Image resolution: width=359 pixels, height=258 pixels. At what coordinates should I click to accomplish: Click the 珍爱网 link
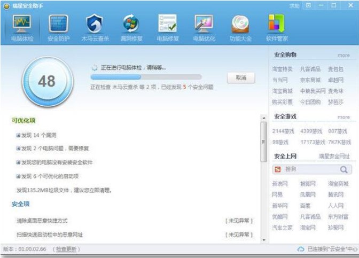tap(335, 228)
